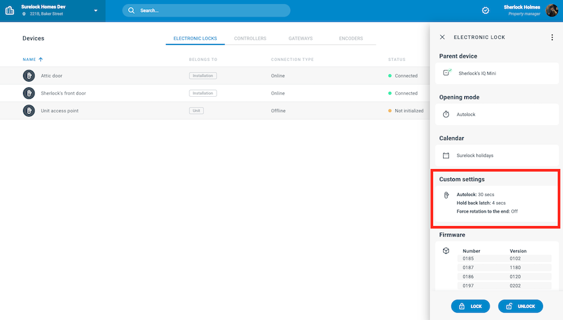Open the three-dot more options menu
This screenshot has height=320, width=563.
(552, 37)
